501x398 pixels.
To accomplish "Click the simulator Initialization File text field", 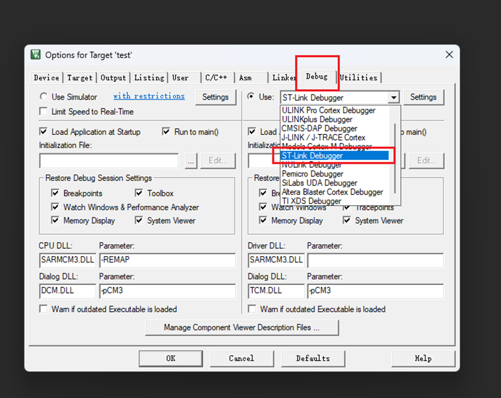I will [x=109, y=161].
